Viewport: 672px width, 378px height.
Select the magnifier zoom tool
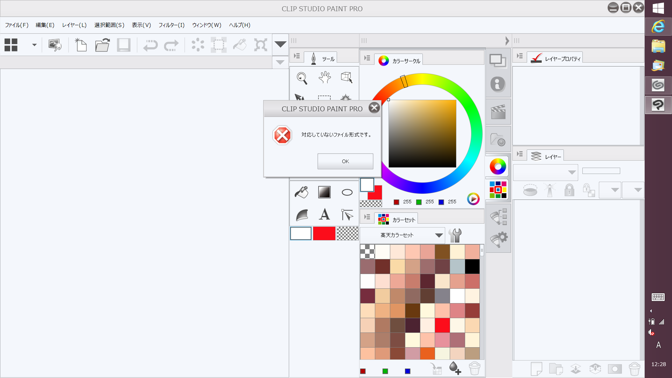[x=302, y=78]
